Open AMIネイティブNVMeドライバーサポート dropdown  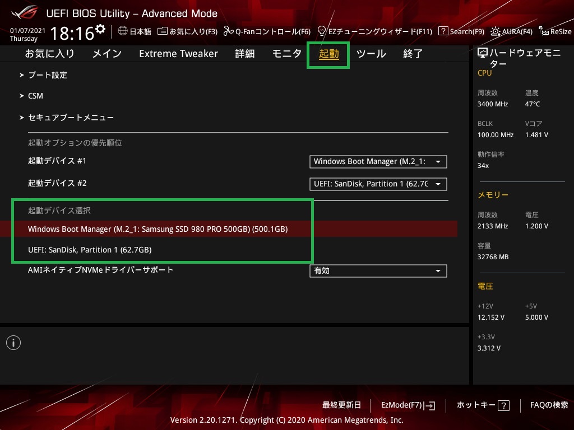pyautogui.click(x=378, y=271)
